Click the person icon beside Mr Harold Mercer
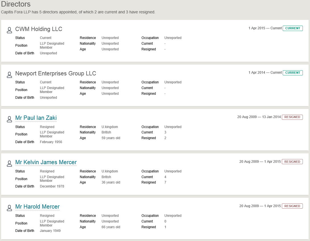This screenshot has height=241, width=310. click(9, 208)
